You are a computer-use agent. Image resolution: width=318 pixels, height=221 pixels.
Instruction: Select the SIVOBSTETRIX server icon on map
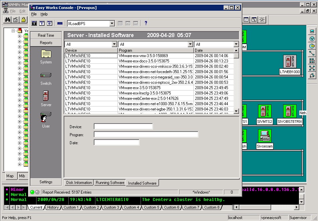(290, 111)
